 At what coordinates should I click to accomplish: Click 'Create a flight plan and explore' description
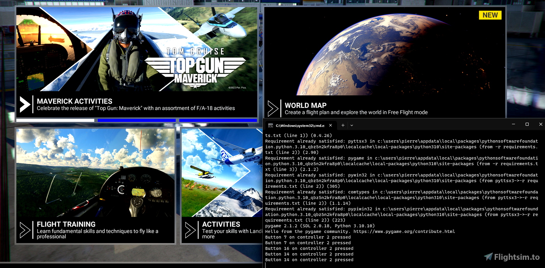tap(356, 113)
